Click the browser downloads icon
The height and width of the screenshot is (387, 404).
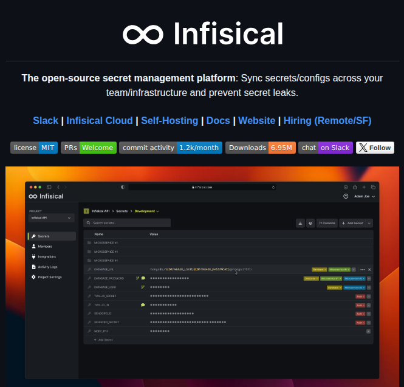pos(346,187)
